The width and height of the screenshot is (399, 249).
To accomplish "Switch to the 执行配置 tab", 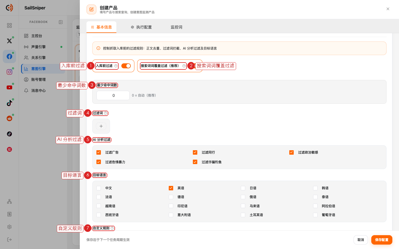I will tap(141, 27).
